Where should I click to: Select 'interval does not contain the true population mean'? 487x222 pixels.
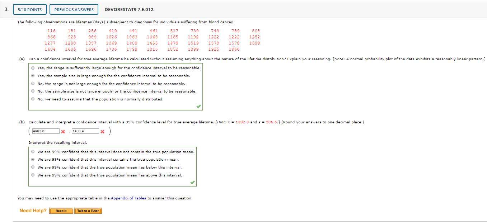tap(33, 152)
